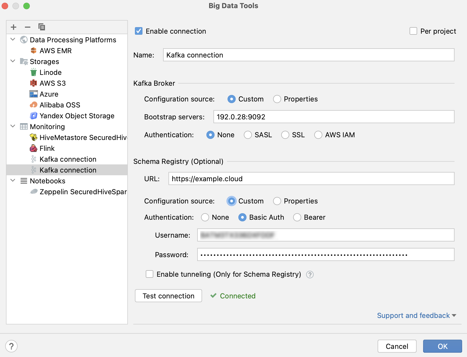Viewport: 467px width, 357px height.
Task: Click the Storages folder icon
Action: pos(24,62)
